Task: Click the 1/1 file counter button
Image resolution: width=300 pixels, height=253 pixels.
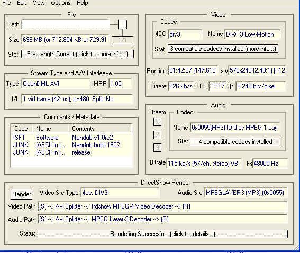Action: (122, 40)
